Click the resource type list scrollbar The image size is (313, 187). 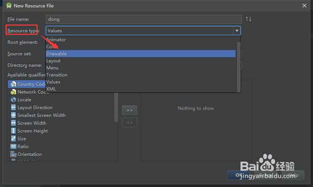click(238, 67)
